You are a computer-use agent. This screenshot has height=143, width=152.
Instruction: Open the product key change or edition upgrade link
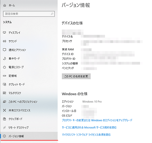[x=97, y=120]
